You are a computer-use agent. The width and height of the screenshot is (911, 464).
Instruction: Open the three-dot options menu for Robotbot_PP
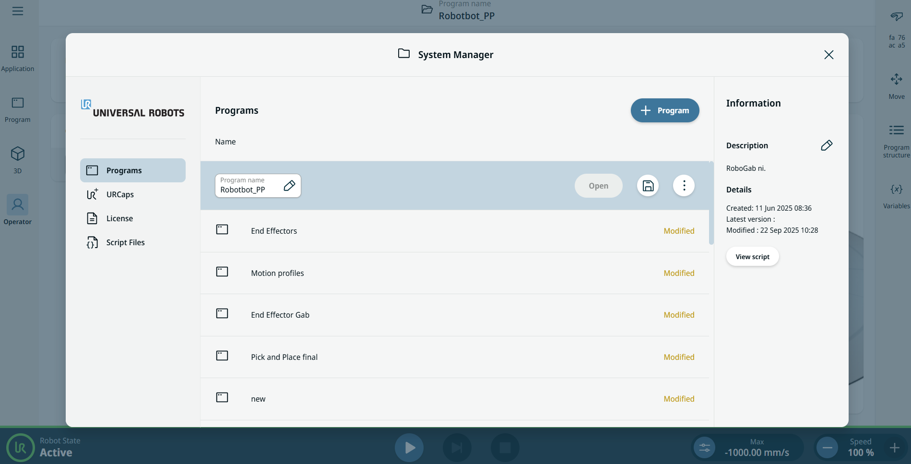tap(684, 186)
